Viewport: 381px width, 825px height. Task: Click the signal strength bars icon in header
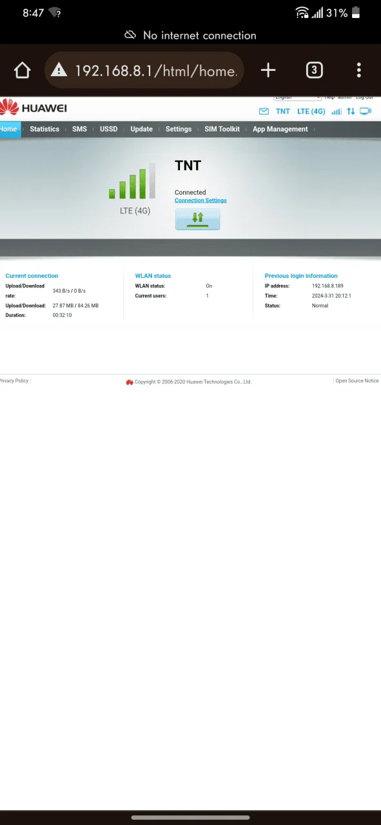(x=337, y=112)
